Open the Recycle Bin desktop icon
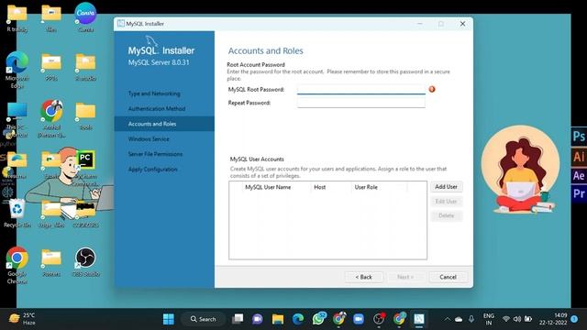587x330 pixels. click(17, 214)
